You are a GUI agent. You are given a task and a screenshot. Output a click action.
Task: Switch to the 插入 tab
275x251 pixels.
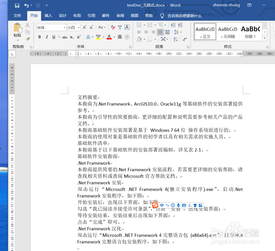pyautogui.click(x=48, y=16)
